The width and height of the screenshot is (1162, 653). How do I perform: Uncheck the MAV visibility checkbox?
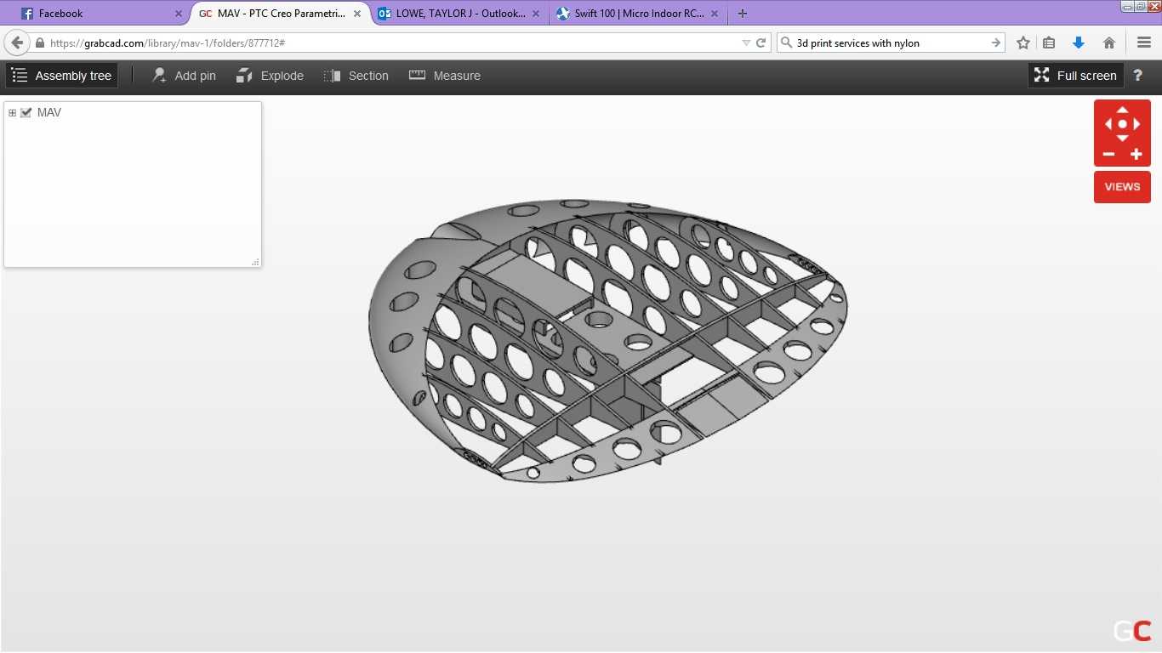[26, 112]
